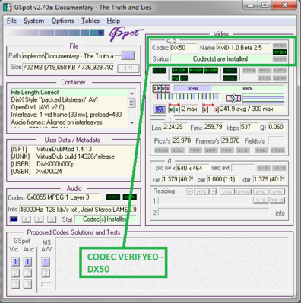Select audio stream 1 button

pos(14,219)
